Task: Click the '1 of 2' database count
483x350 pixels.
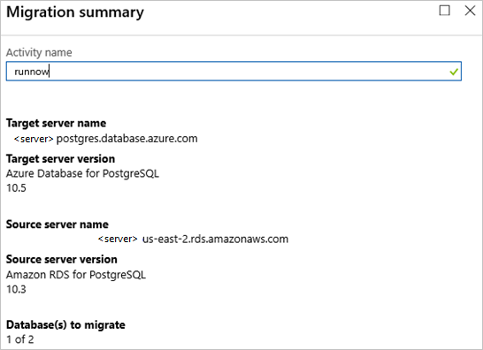Action: click(20, 339)
